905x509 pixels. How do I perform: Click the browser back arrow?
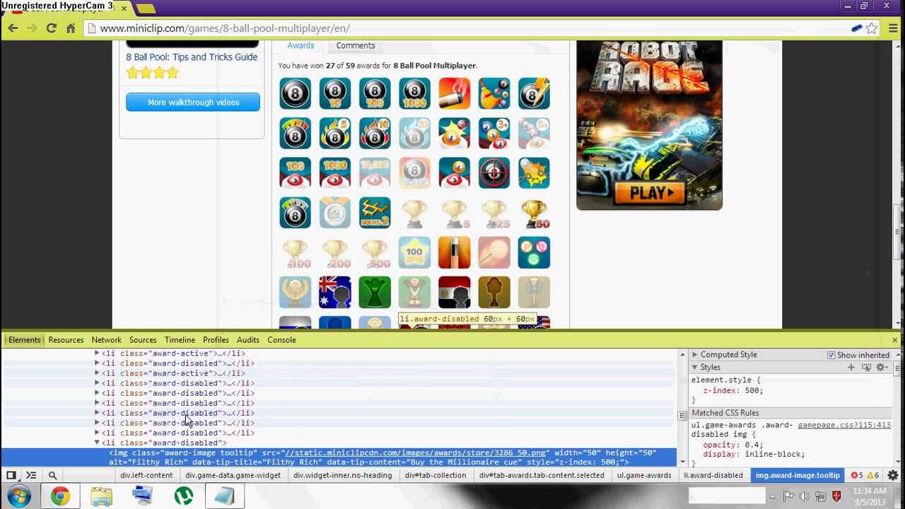point(13,28)
